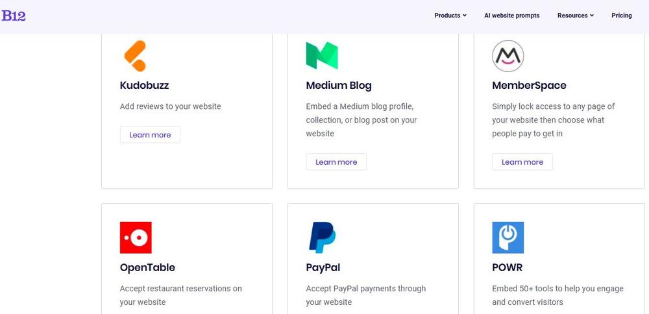Select the MemberSpace card title

529,86
